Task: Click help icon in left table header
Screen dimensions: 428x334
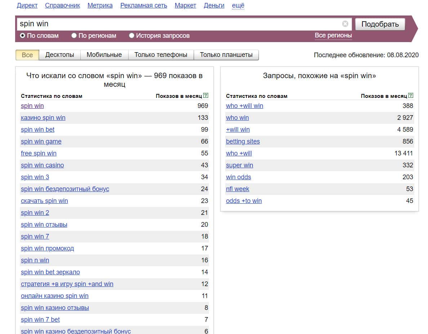Action: [206, 96]
